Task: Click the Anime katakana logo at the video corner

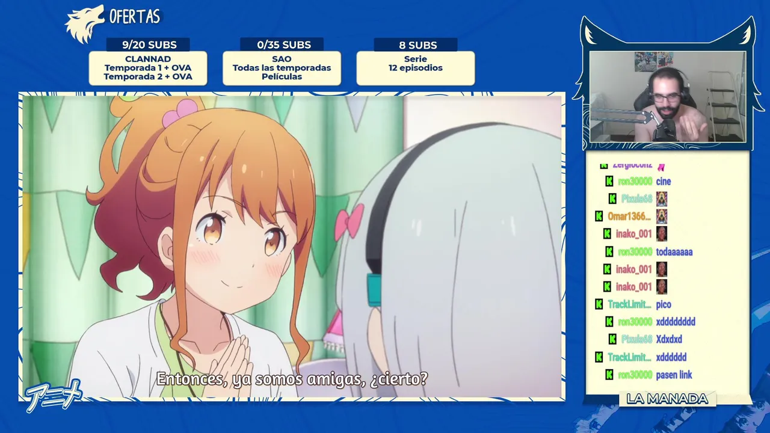Action: 53,396
